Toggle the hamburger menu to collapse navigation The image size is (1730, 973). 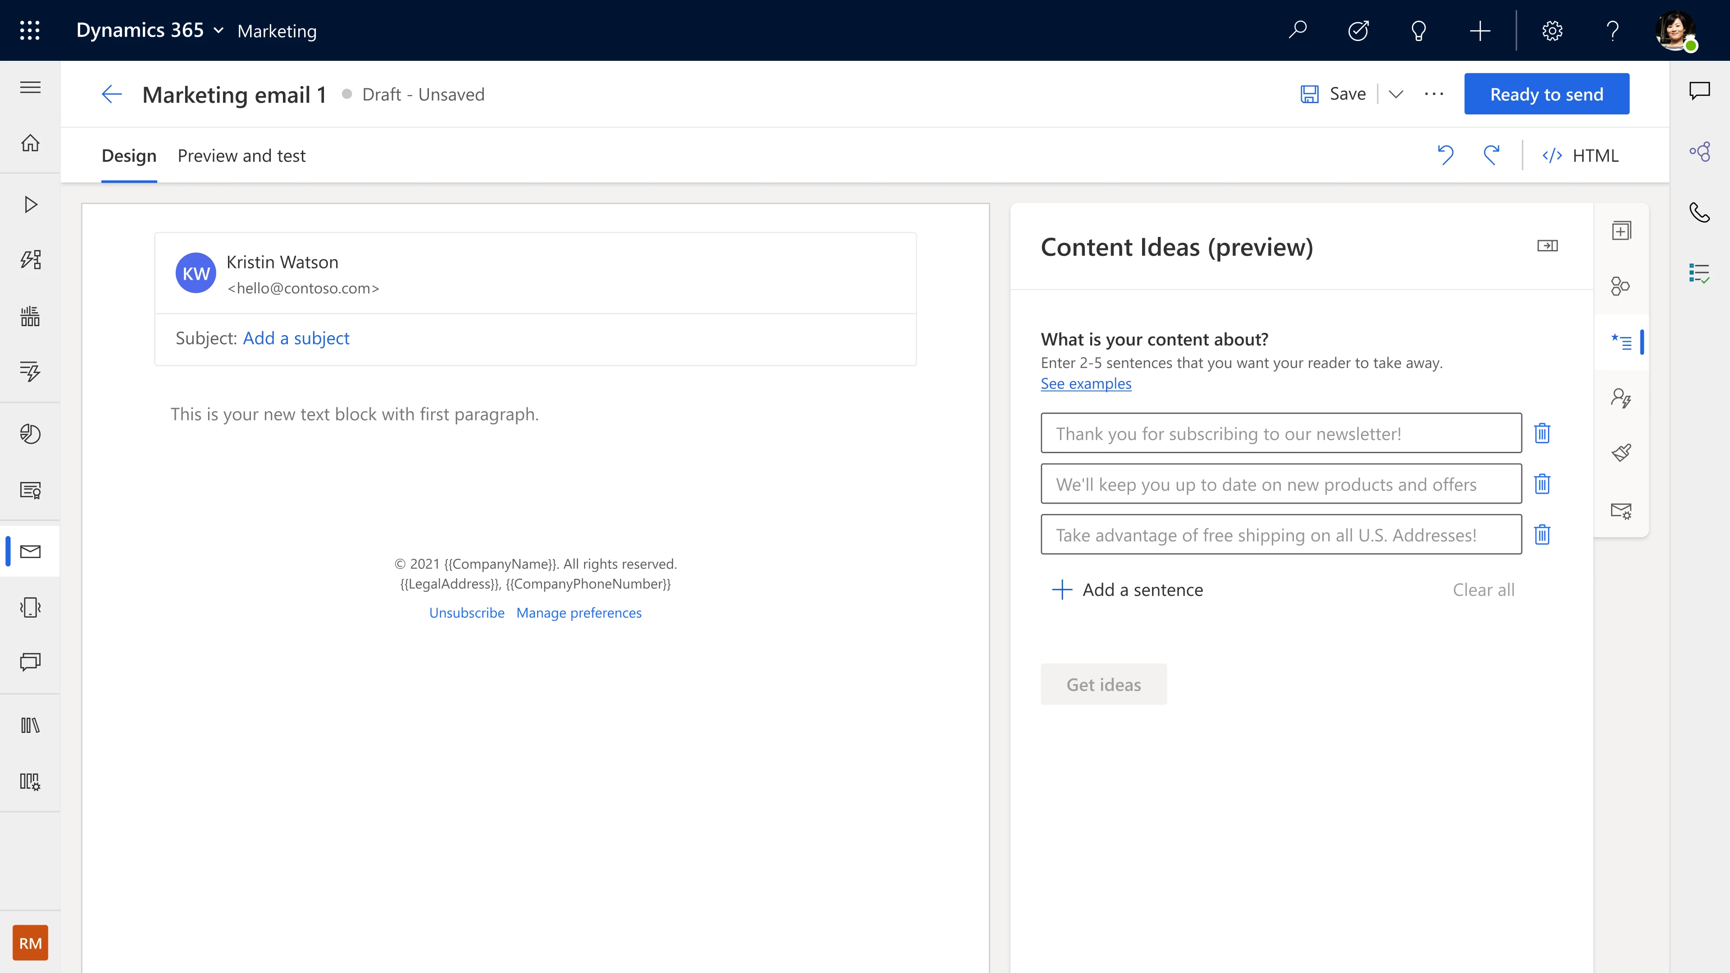(30, 87)
